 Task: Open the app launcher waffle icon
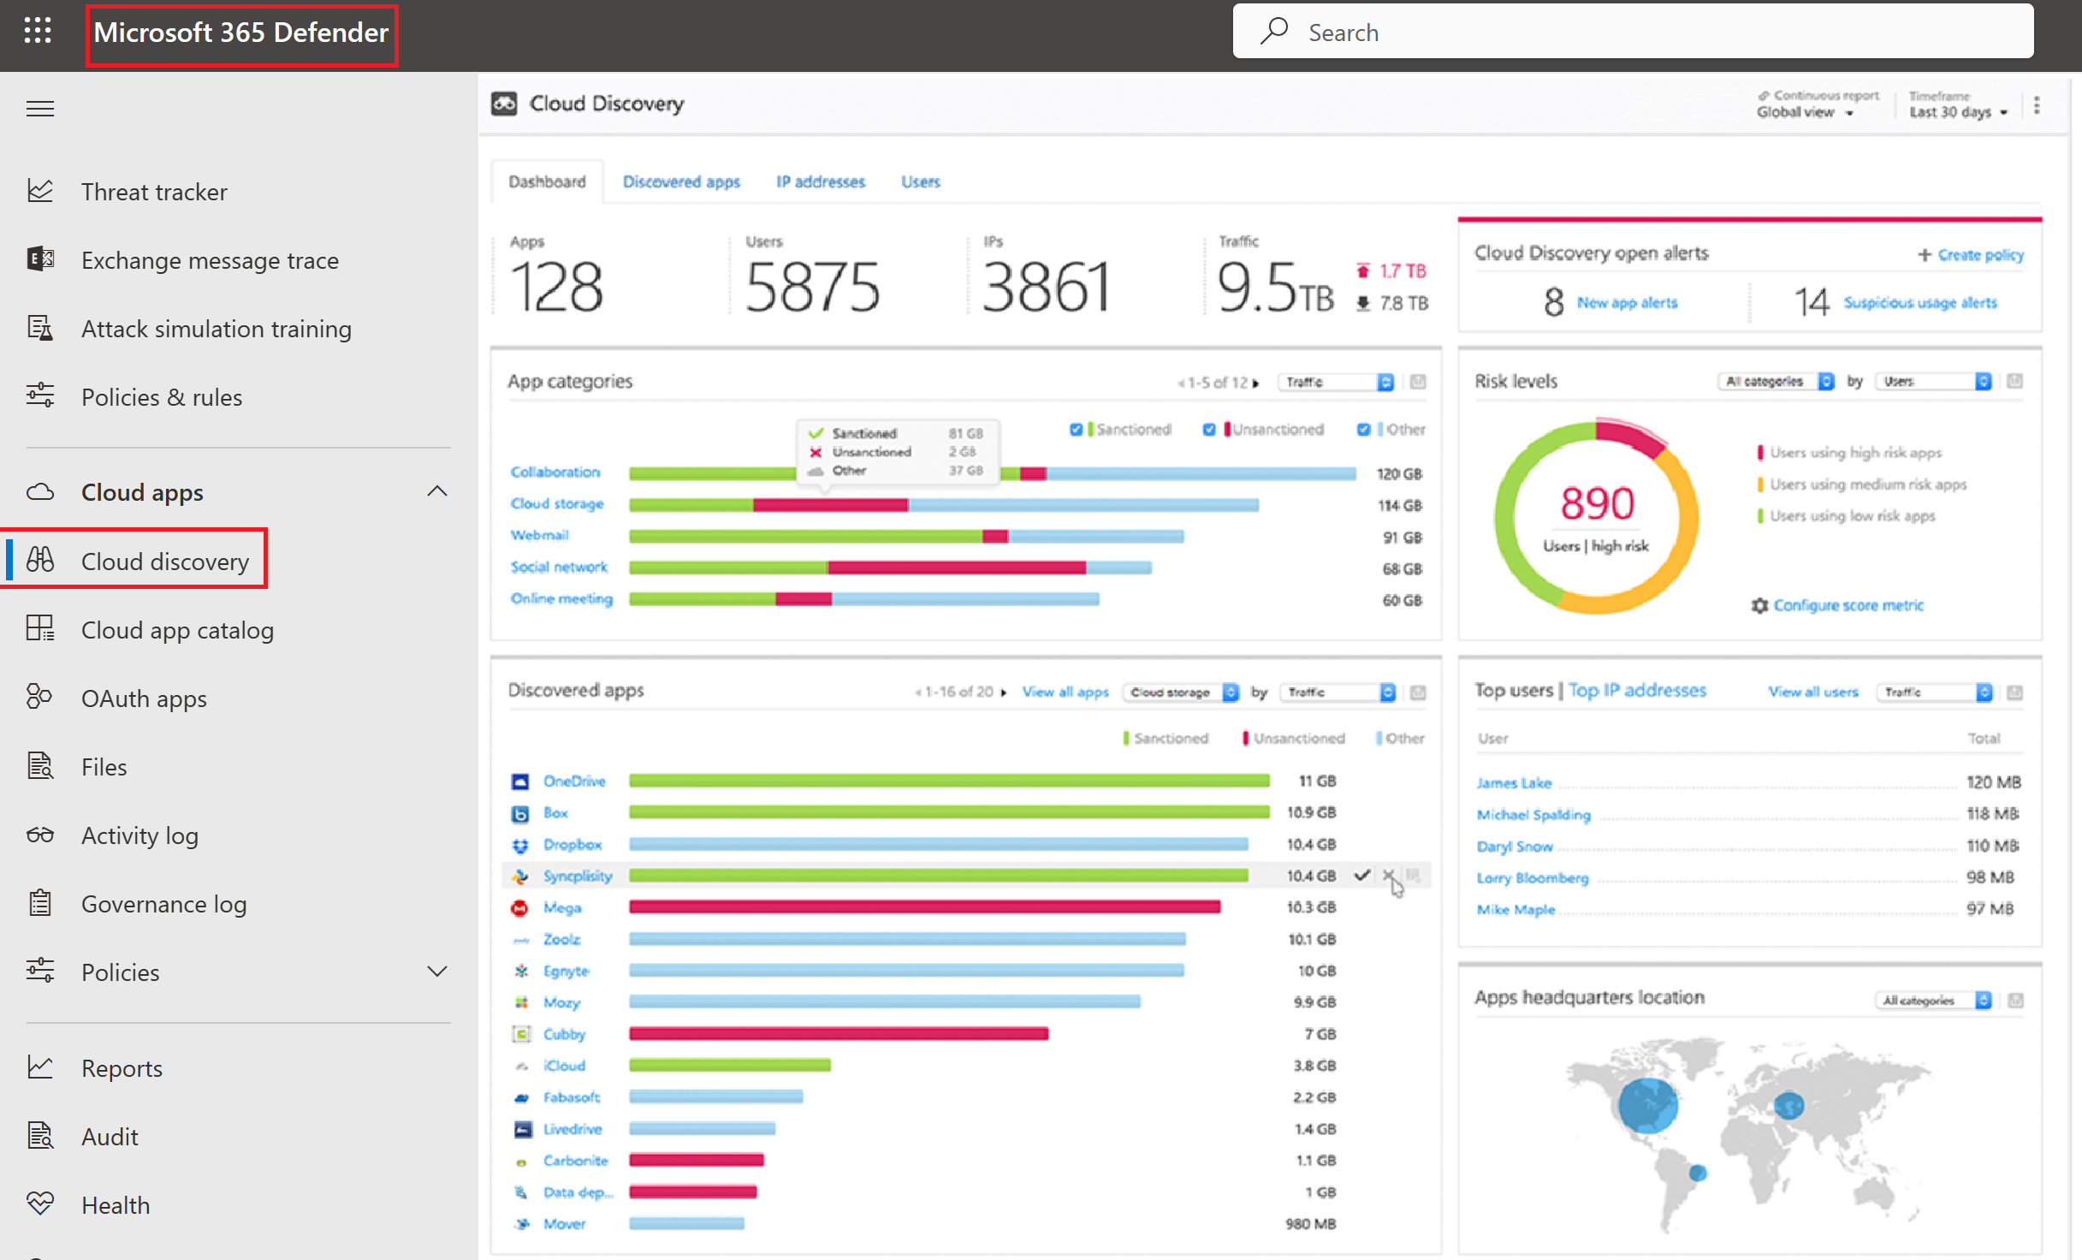(x=38, y=31)
